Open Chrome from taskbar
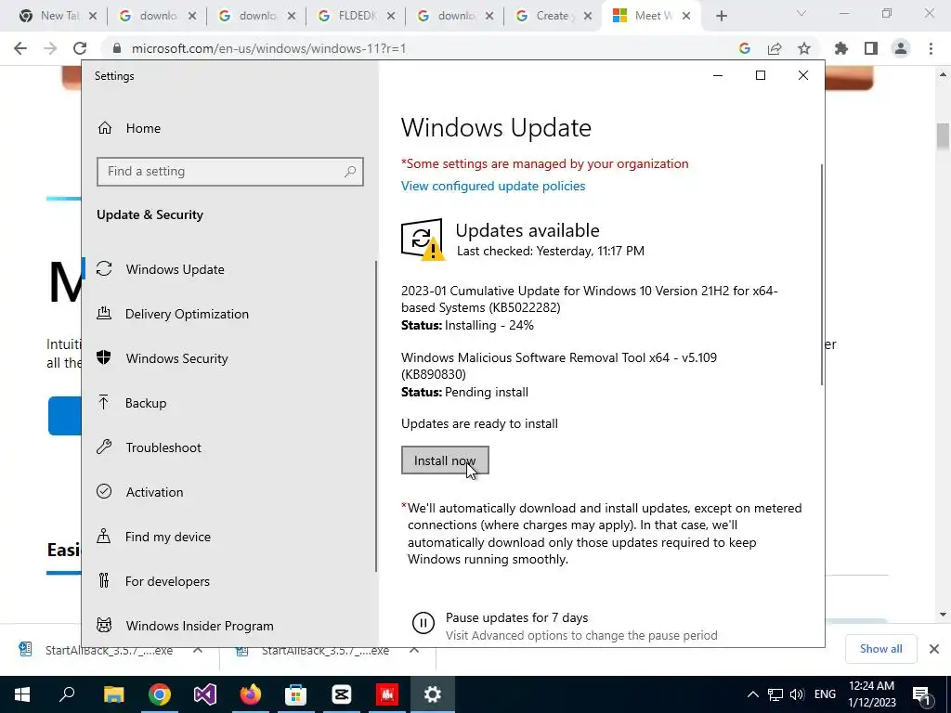 (x=159, y=694)
